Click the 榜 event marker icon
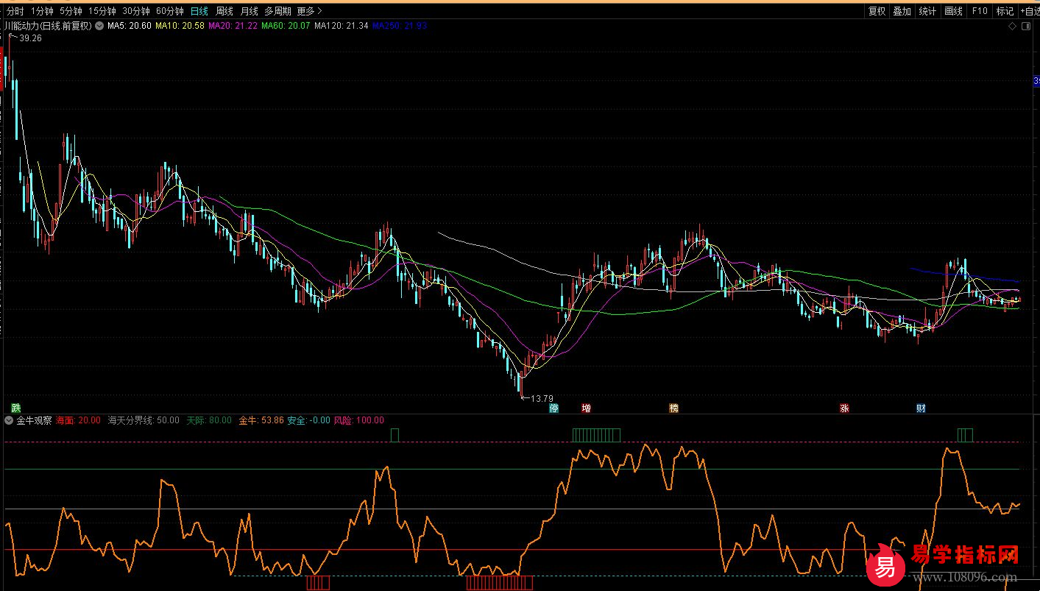 click(673, 408)
